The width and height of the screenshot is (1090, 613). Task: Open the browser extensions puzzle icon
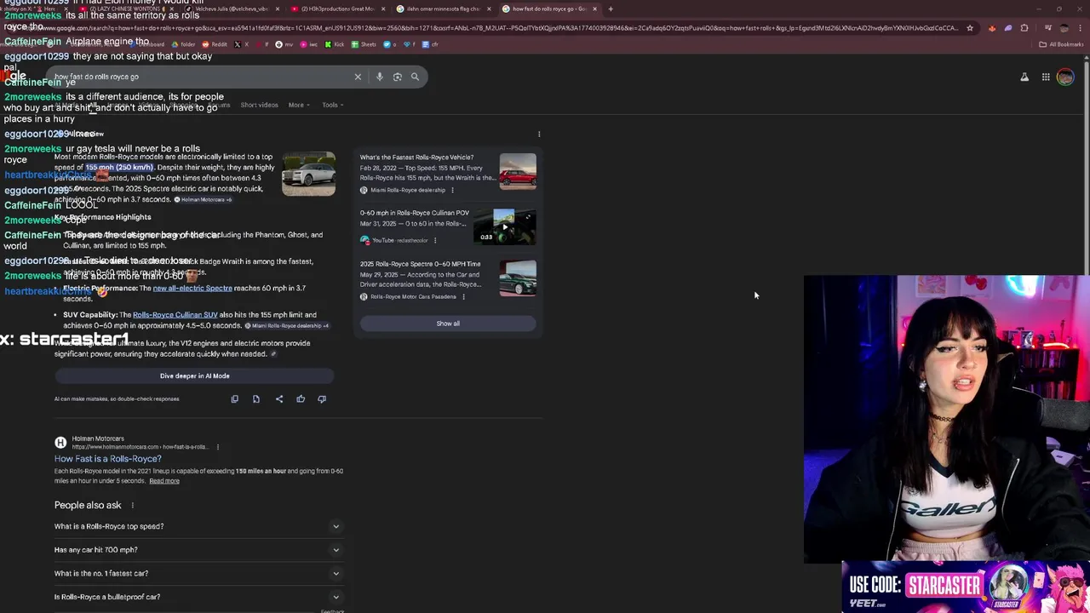click(1024, 28)
